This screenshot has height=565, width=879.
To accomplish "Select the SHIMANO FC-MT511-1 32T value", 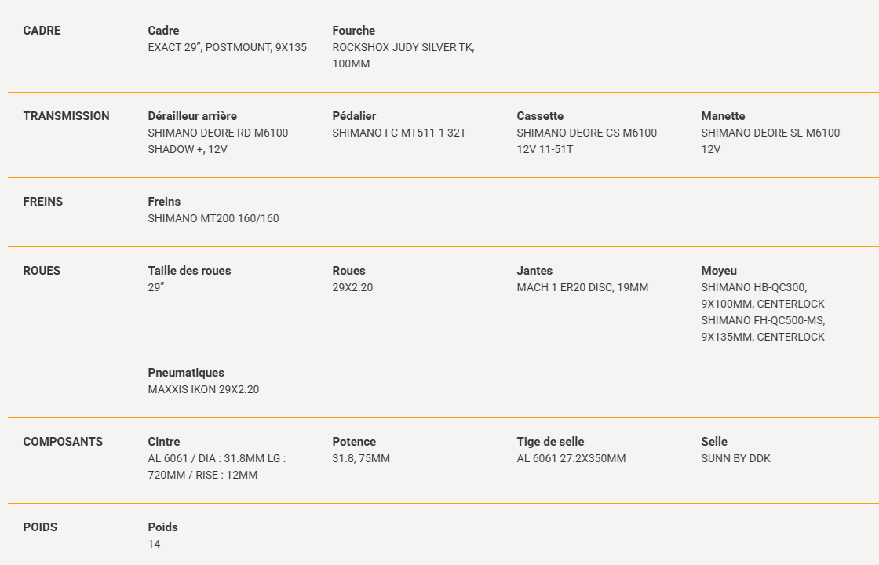I will [x=399, y=133].
